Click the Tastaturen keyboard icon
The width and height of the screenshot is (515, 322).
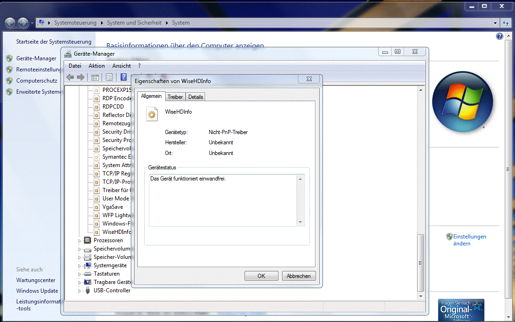coord(87,274)
